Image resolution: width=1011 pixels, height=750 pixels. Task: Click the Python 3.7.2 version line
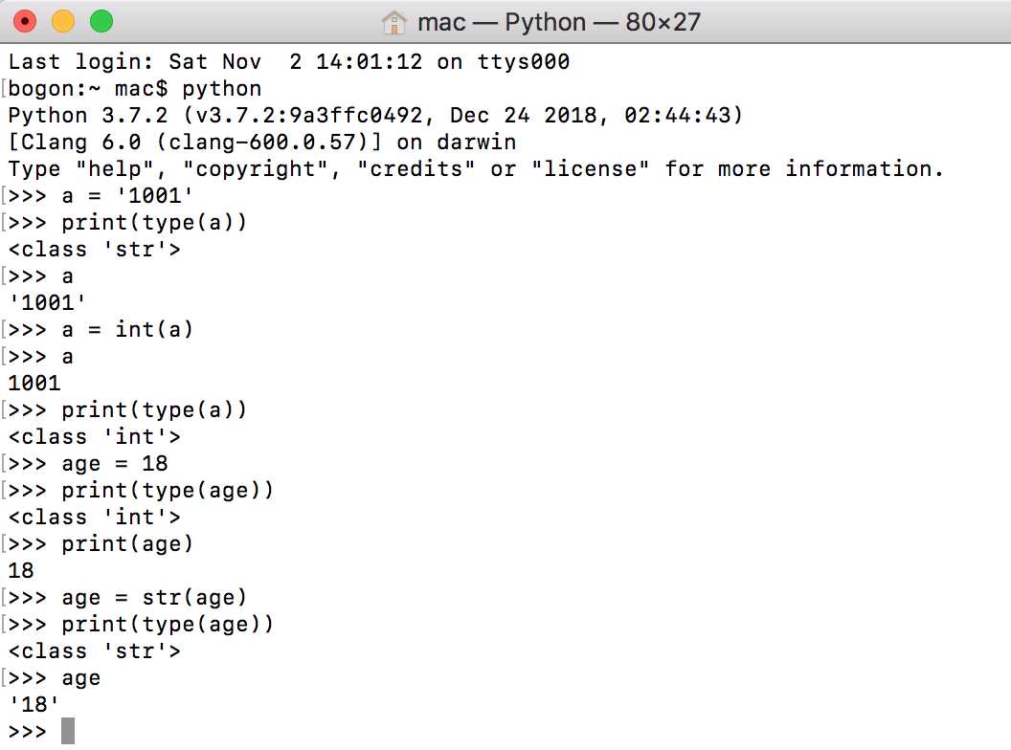(x=375, y=116)
